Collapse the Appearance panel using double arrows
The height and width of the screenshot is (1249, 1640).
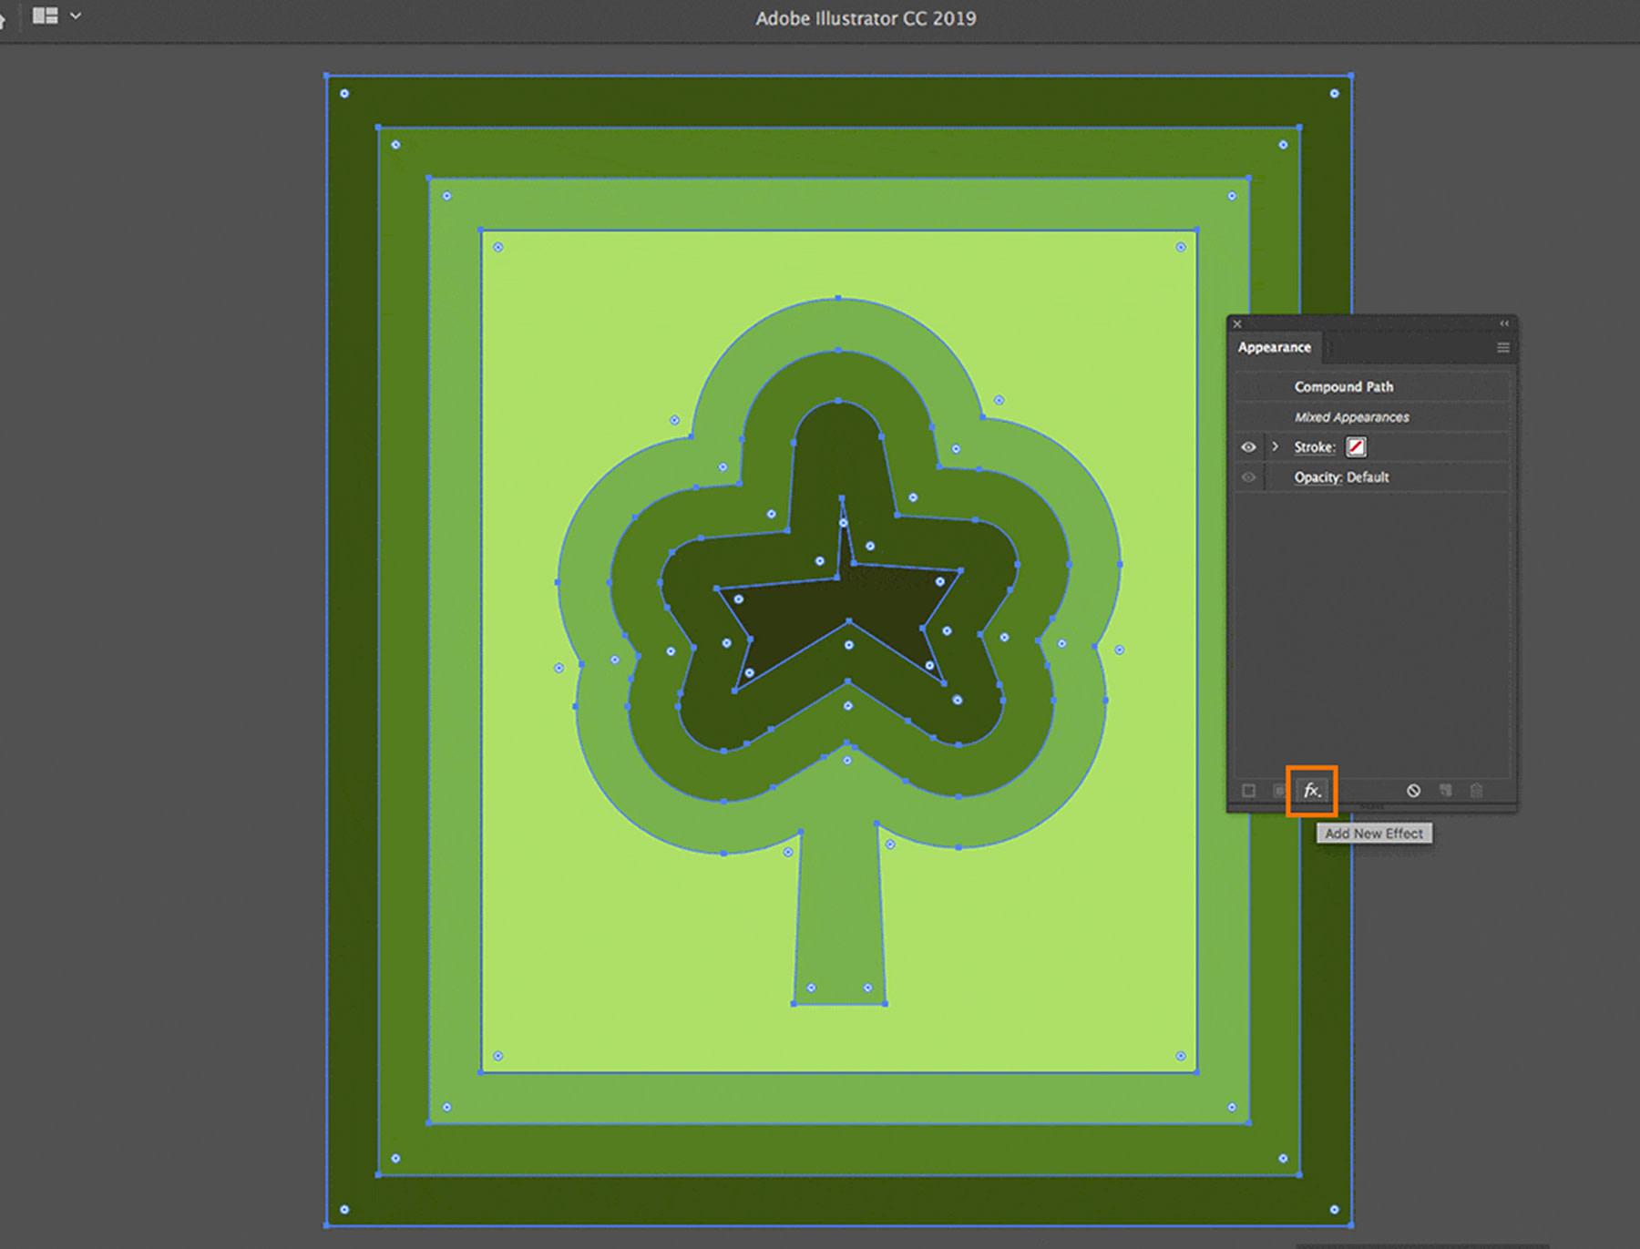1504,324
